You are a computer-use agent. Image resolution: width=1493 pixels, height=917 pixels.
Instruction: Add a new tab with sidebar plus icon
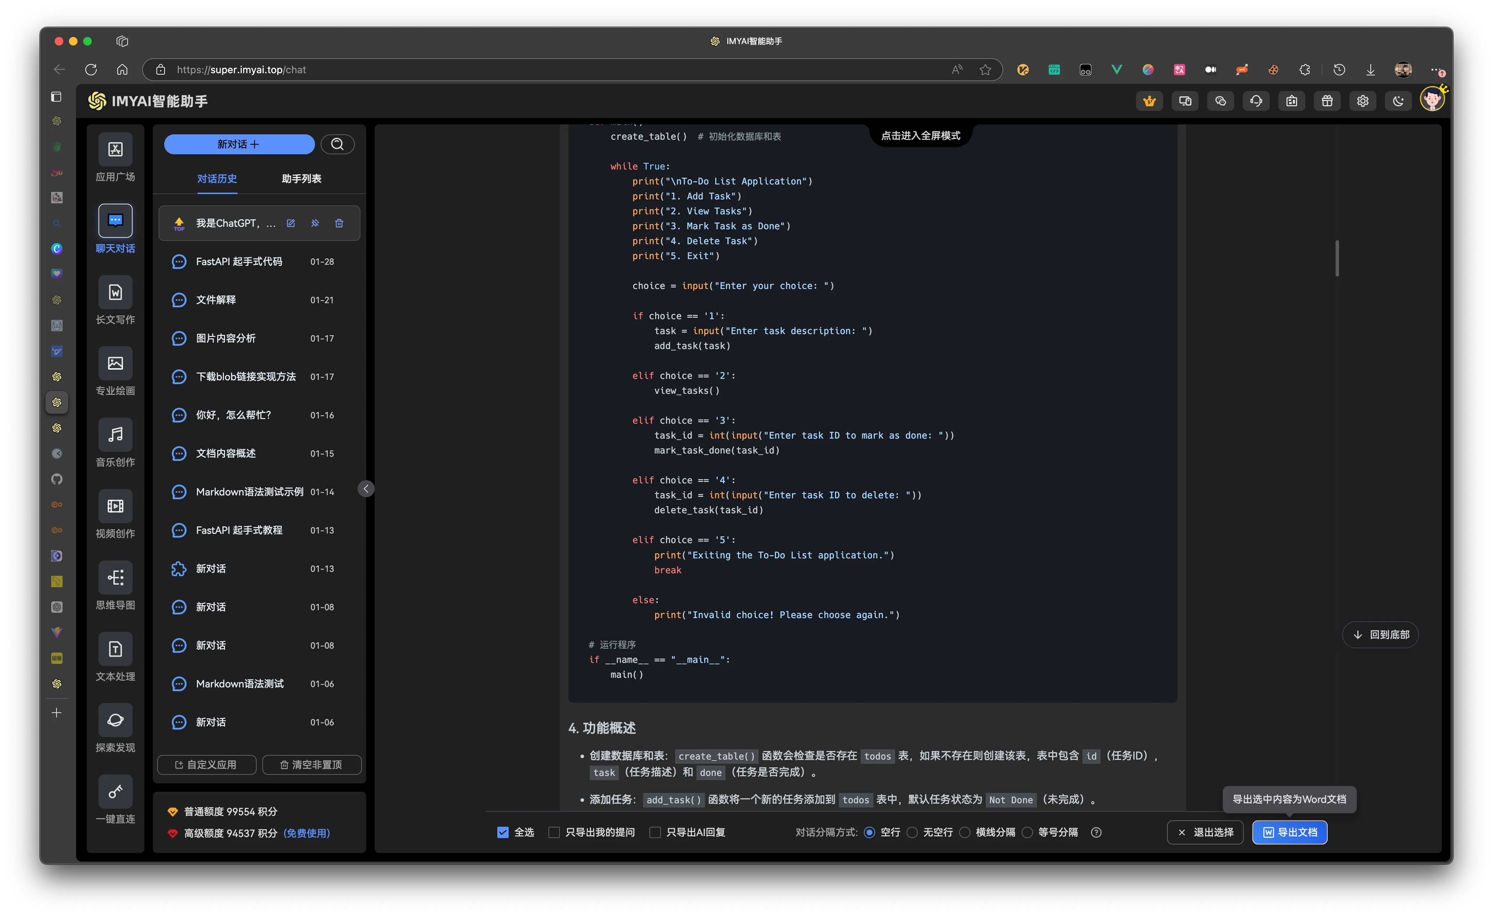[x=57, y=713]
